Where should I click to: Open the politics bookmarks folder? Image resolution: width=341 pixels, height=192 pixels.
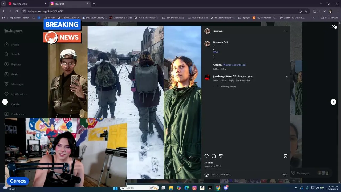49,18
